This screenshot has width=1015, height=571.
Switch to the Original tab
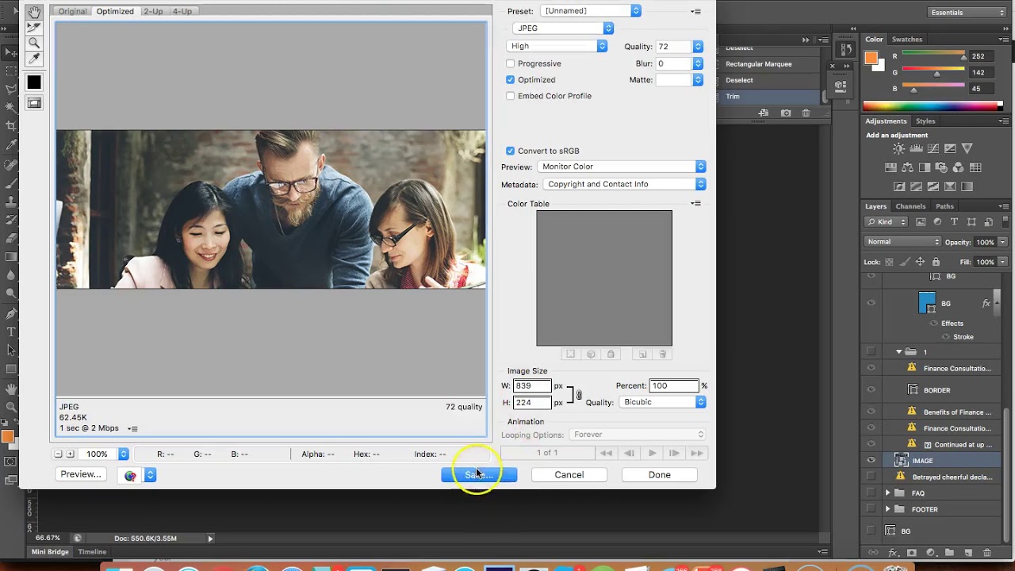(x=72, y=11)
